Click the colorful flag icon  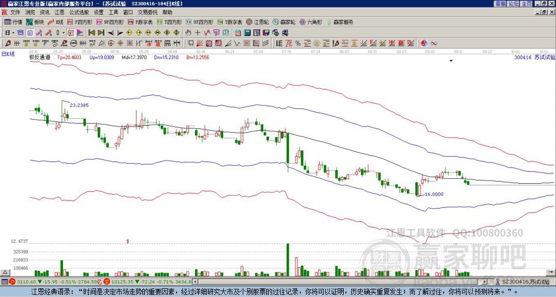pyautogui.click(x=80, y=33)
